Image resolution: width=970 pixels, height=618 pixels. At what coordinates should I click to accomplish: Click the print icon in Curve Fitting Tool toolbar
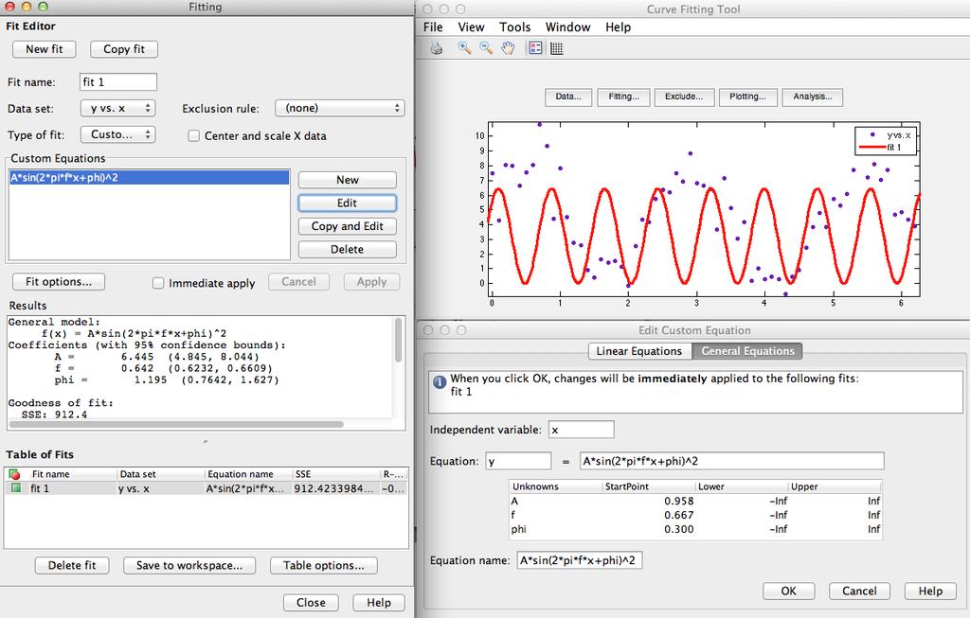pos(437,48)
